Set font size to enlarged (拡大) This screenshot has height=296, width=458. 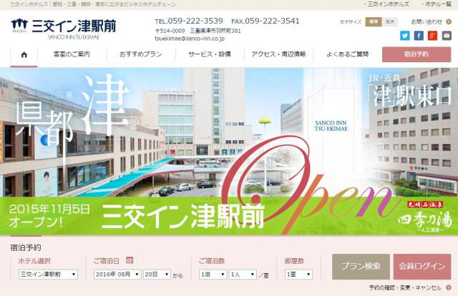click(389, 21)
